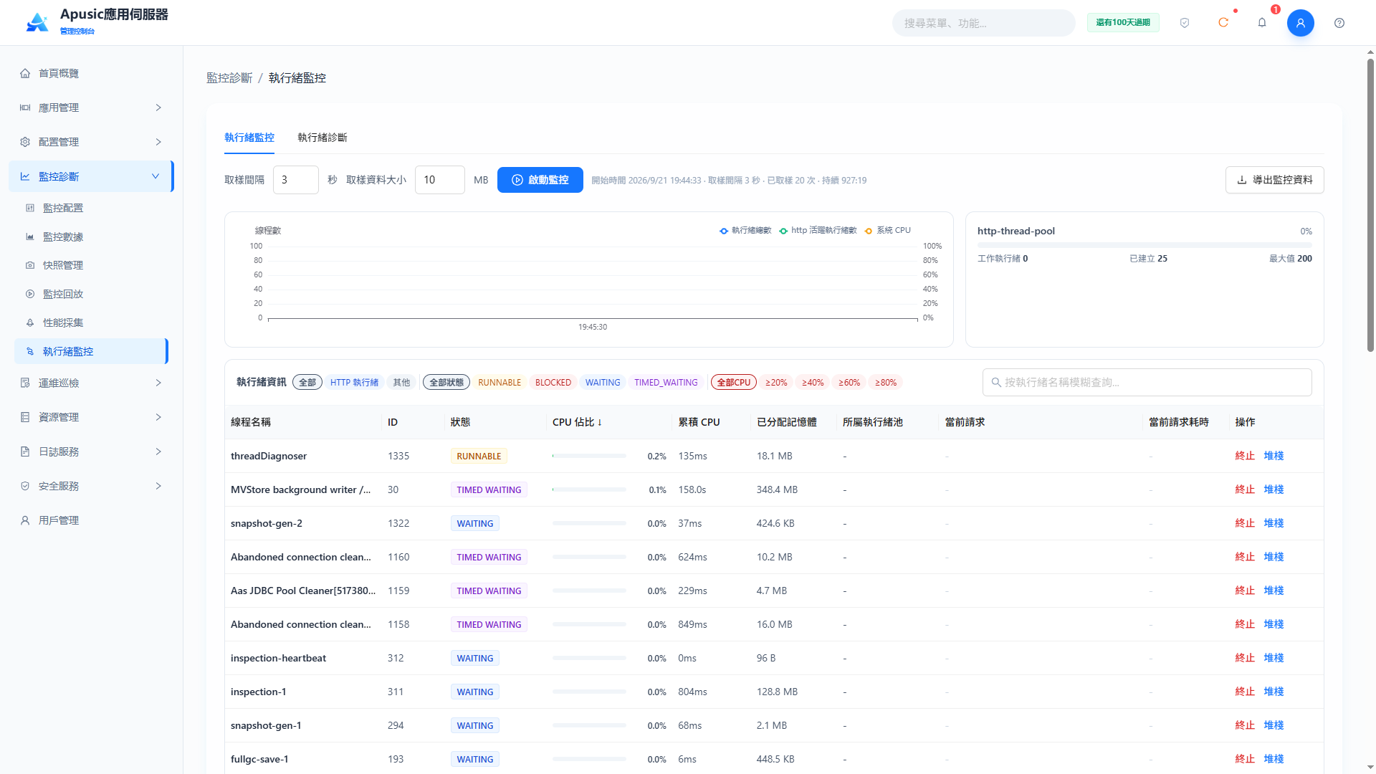1376x774 pixels.
Task: Switch to the 執行緒診斷 tab
Action: (x=322, y=138)
